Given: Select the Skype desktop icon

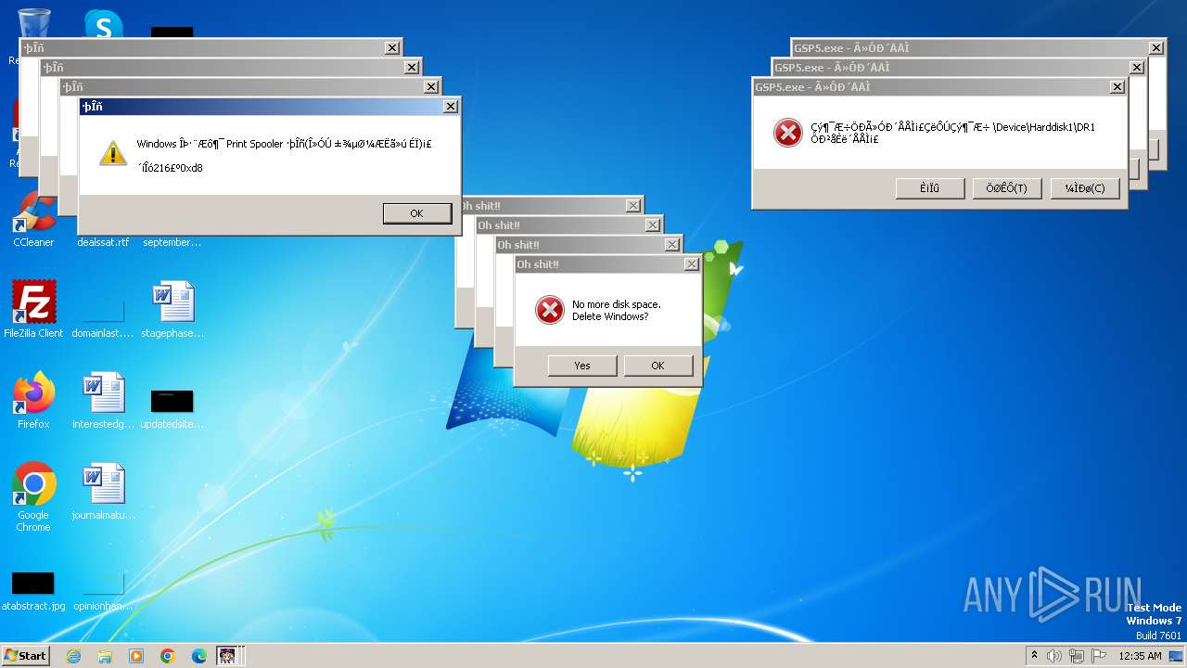Looking at the screenshot, I should pyautogui.click(x=103, y=22).
